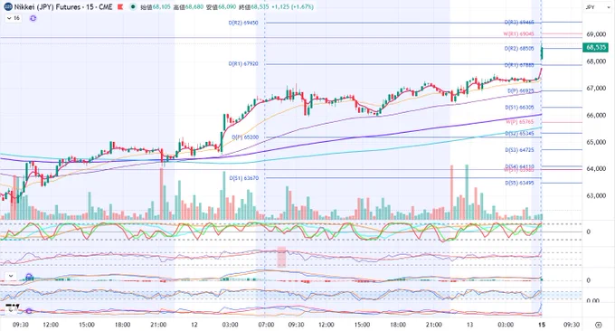
Task: Click the closing value 68,535 in header
Action: tap(260, 6)
